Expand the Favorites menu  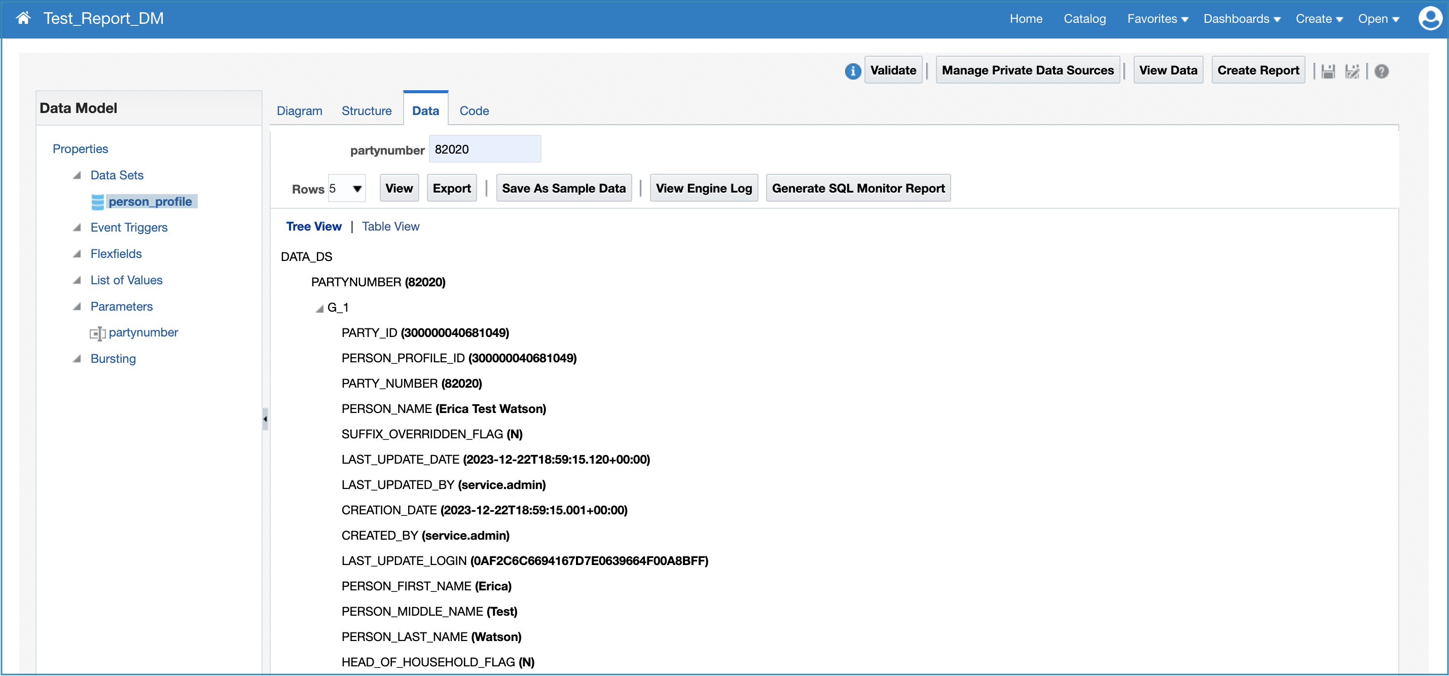1157,19
